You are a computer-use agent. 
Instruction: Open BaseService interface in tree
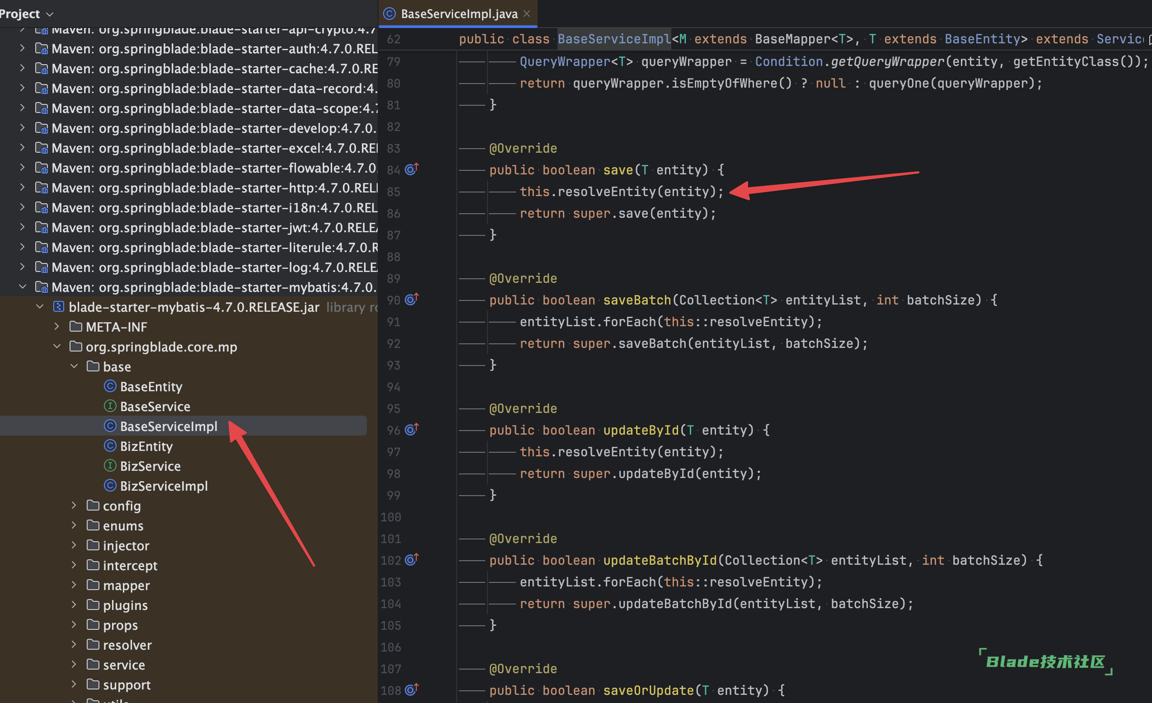coord(155,407)
